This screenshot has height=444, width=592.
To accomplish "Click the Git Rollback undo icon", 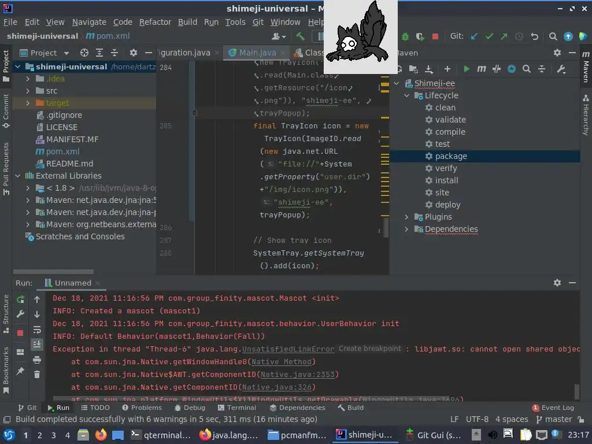I will point(534,36).
